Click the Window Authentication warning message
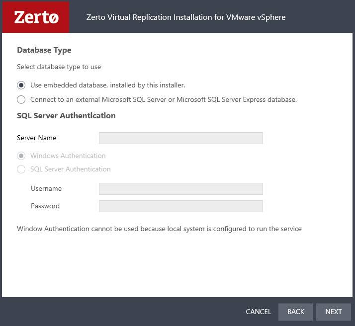This screenshot has width=355, height=326. pyautogui.click(x=159, y=229)
